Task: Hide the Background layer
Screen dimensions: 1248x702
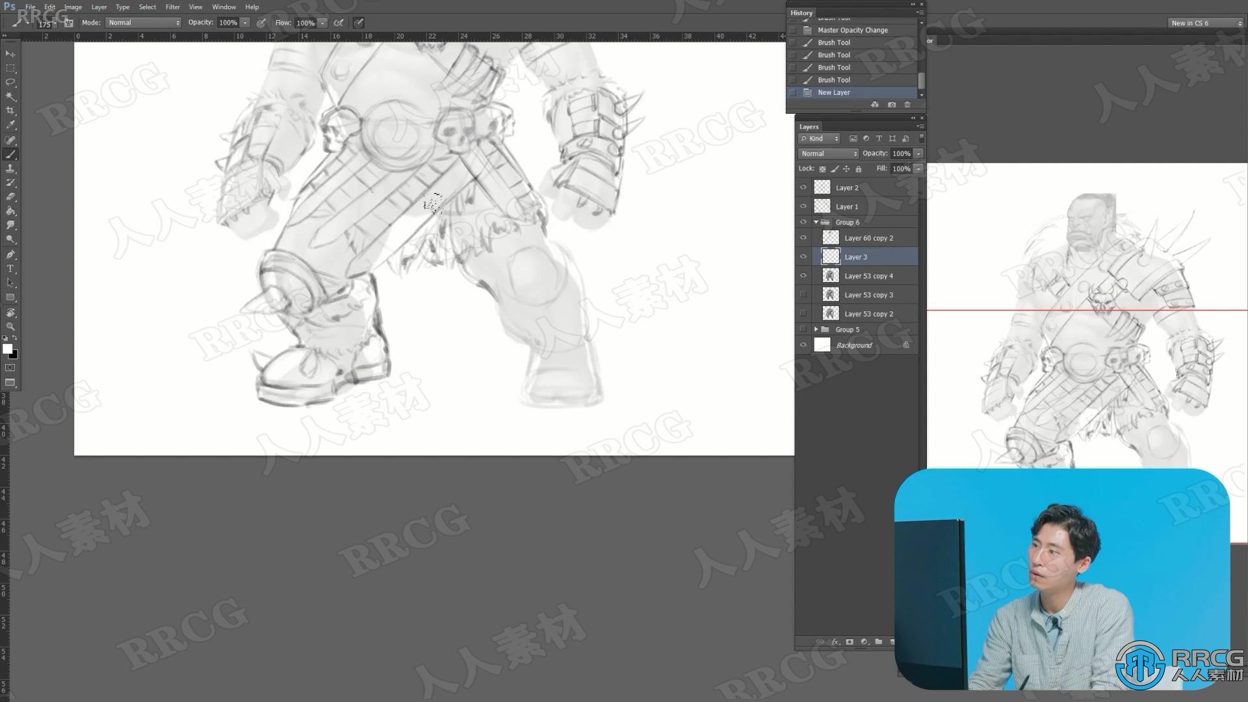Action: [803, 344]
